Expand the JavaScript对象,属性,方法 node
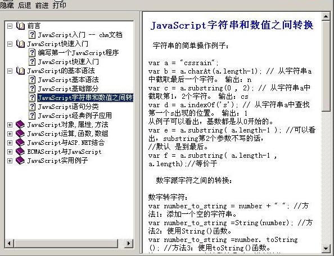 10,125
